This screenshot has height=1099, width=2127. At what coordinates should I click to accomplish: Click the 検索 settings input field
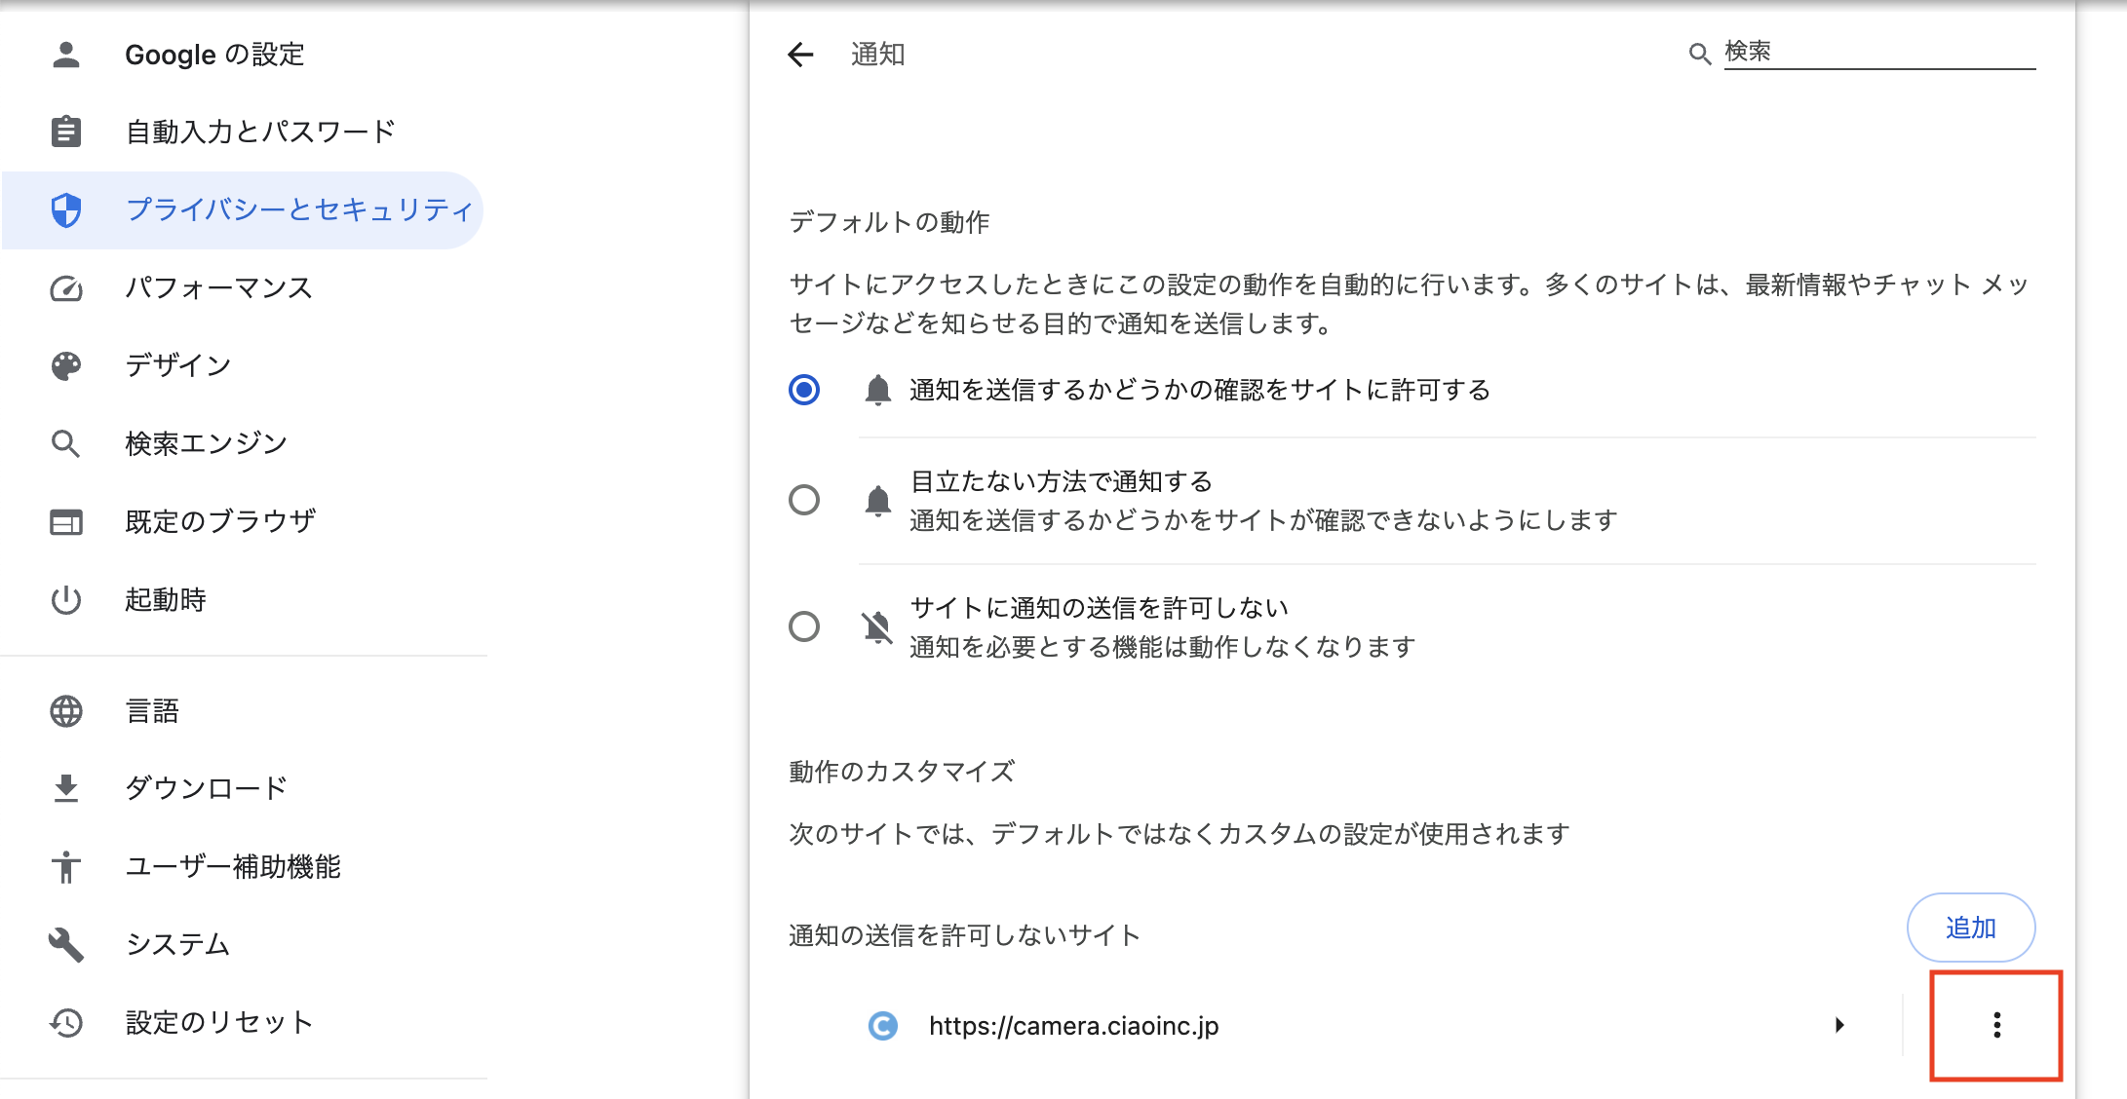pos(1877,52)
